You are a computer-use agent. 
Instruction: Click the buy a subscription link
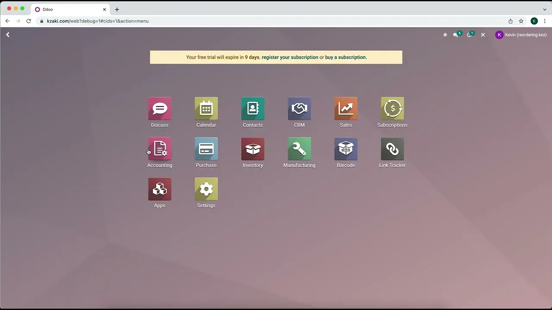[x=346, y=57]
